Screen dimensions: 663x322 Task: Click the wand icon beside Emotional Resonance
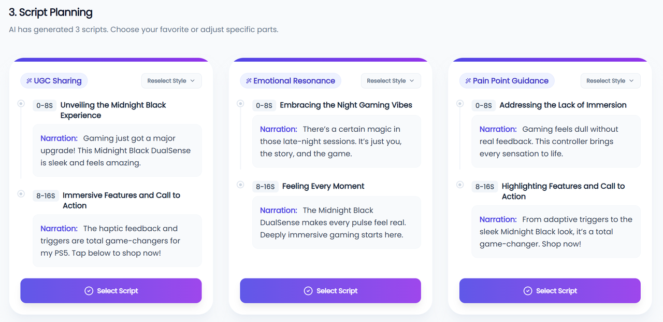click(249, 81)
